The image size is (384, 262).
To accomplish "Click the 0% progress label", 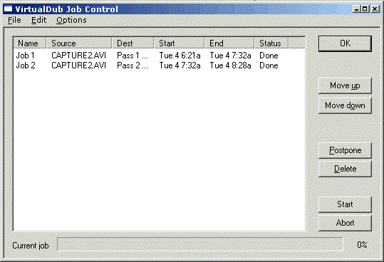I will pos(362,244).
